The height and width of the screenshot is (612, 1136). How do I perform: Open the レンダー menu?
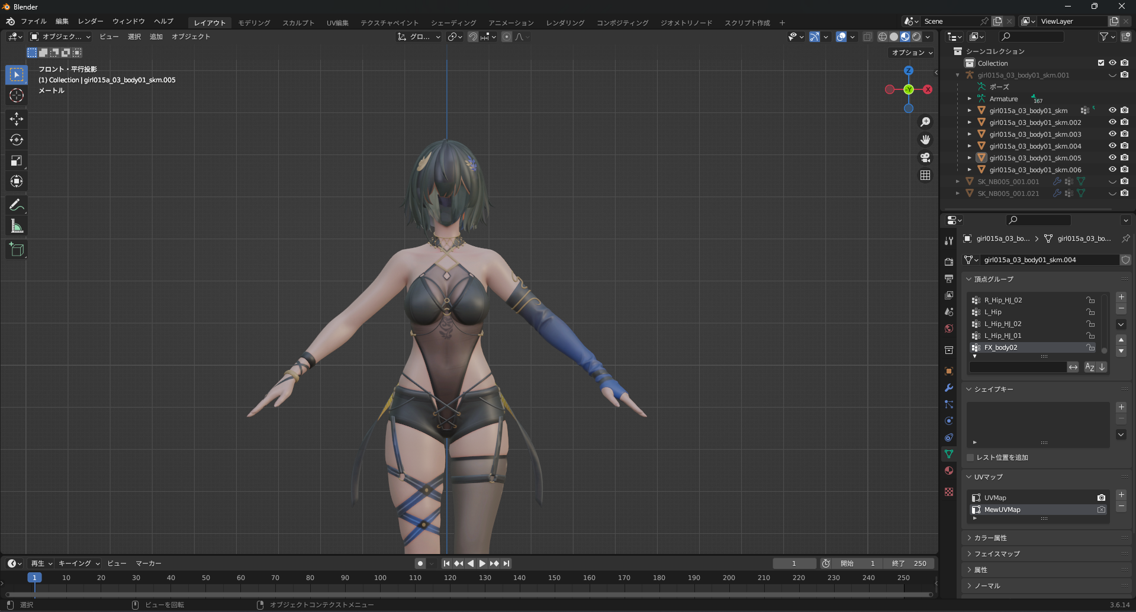click(91, 21)
